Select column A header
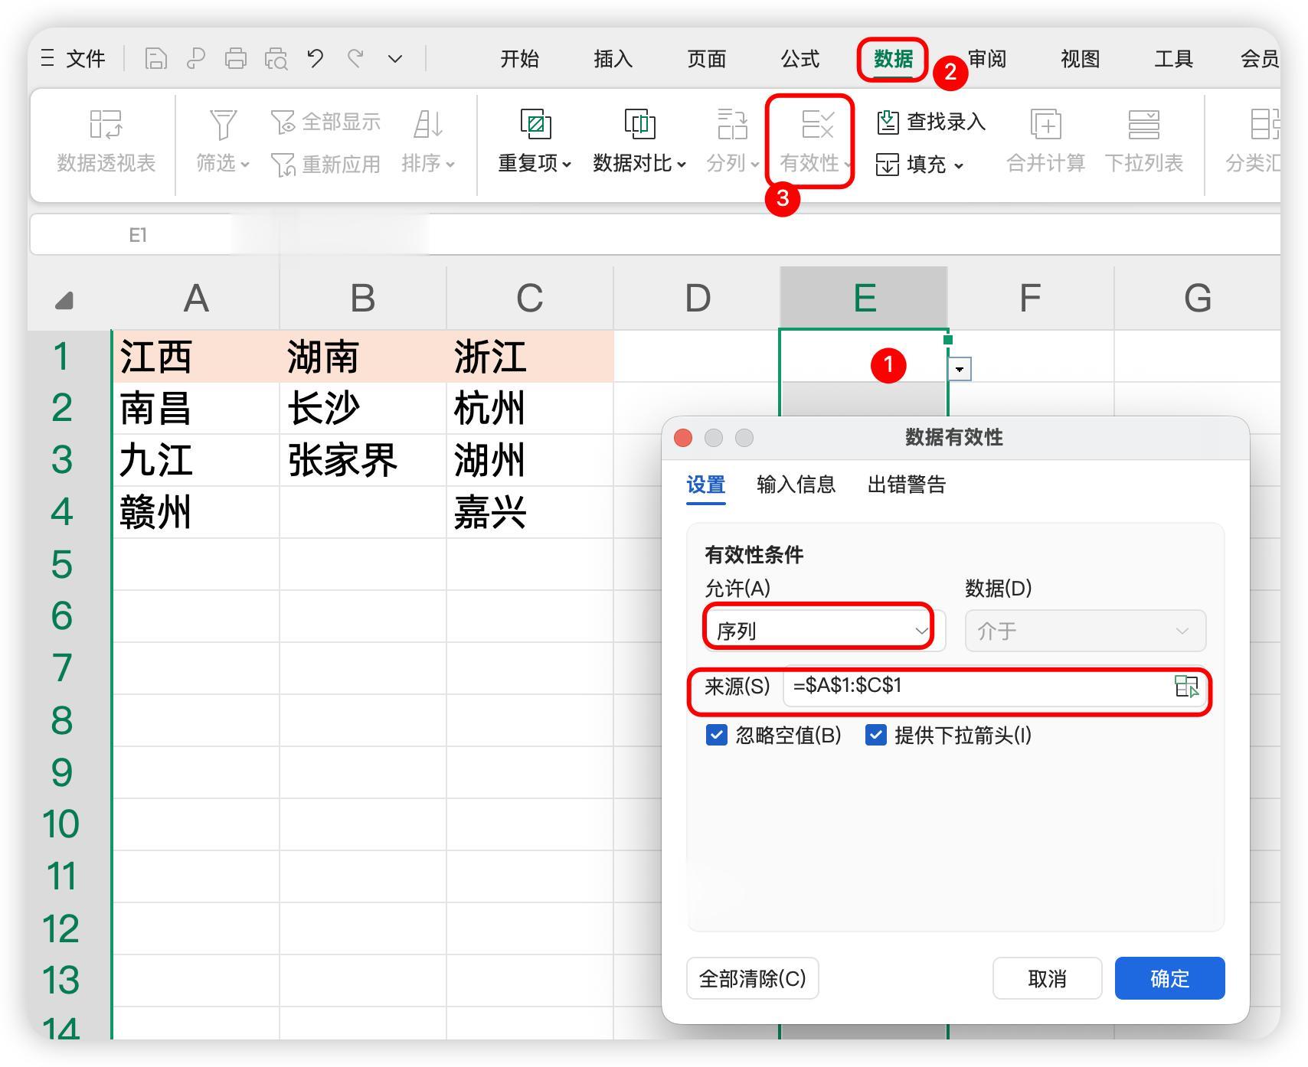 pyautogui.click(x=196, y=298)
